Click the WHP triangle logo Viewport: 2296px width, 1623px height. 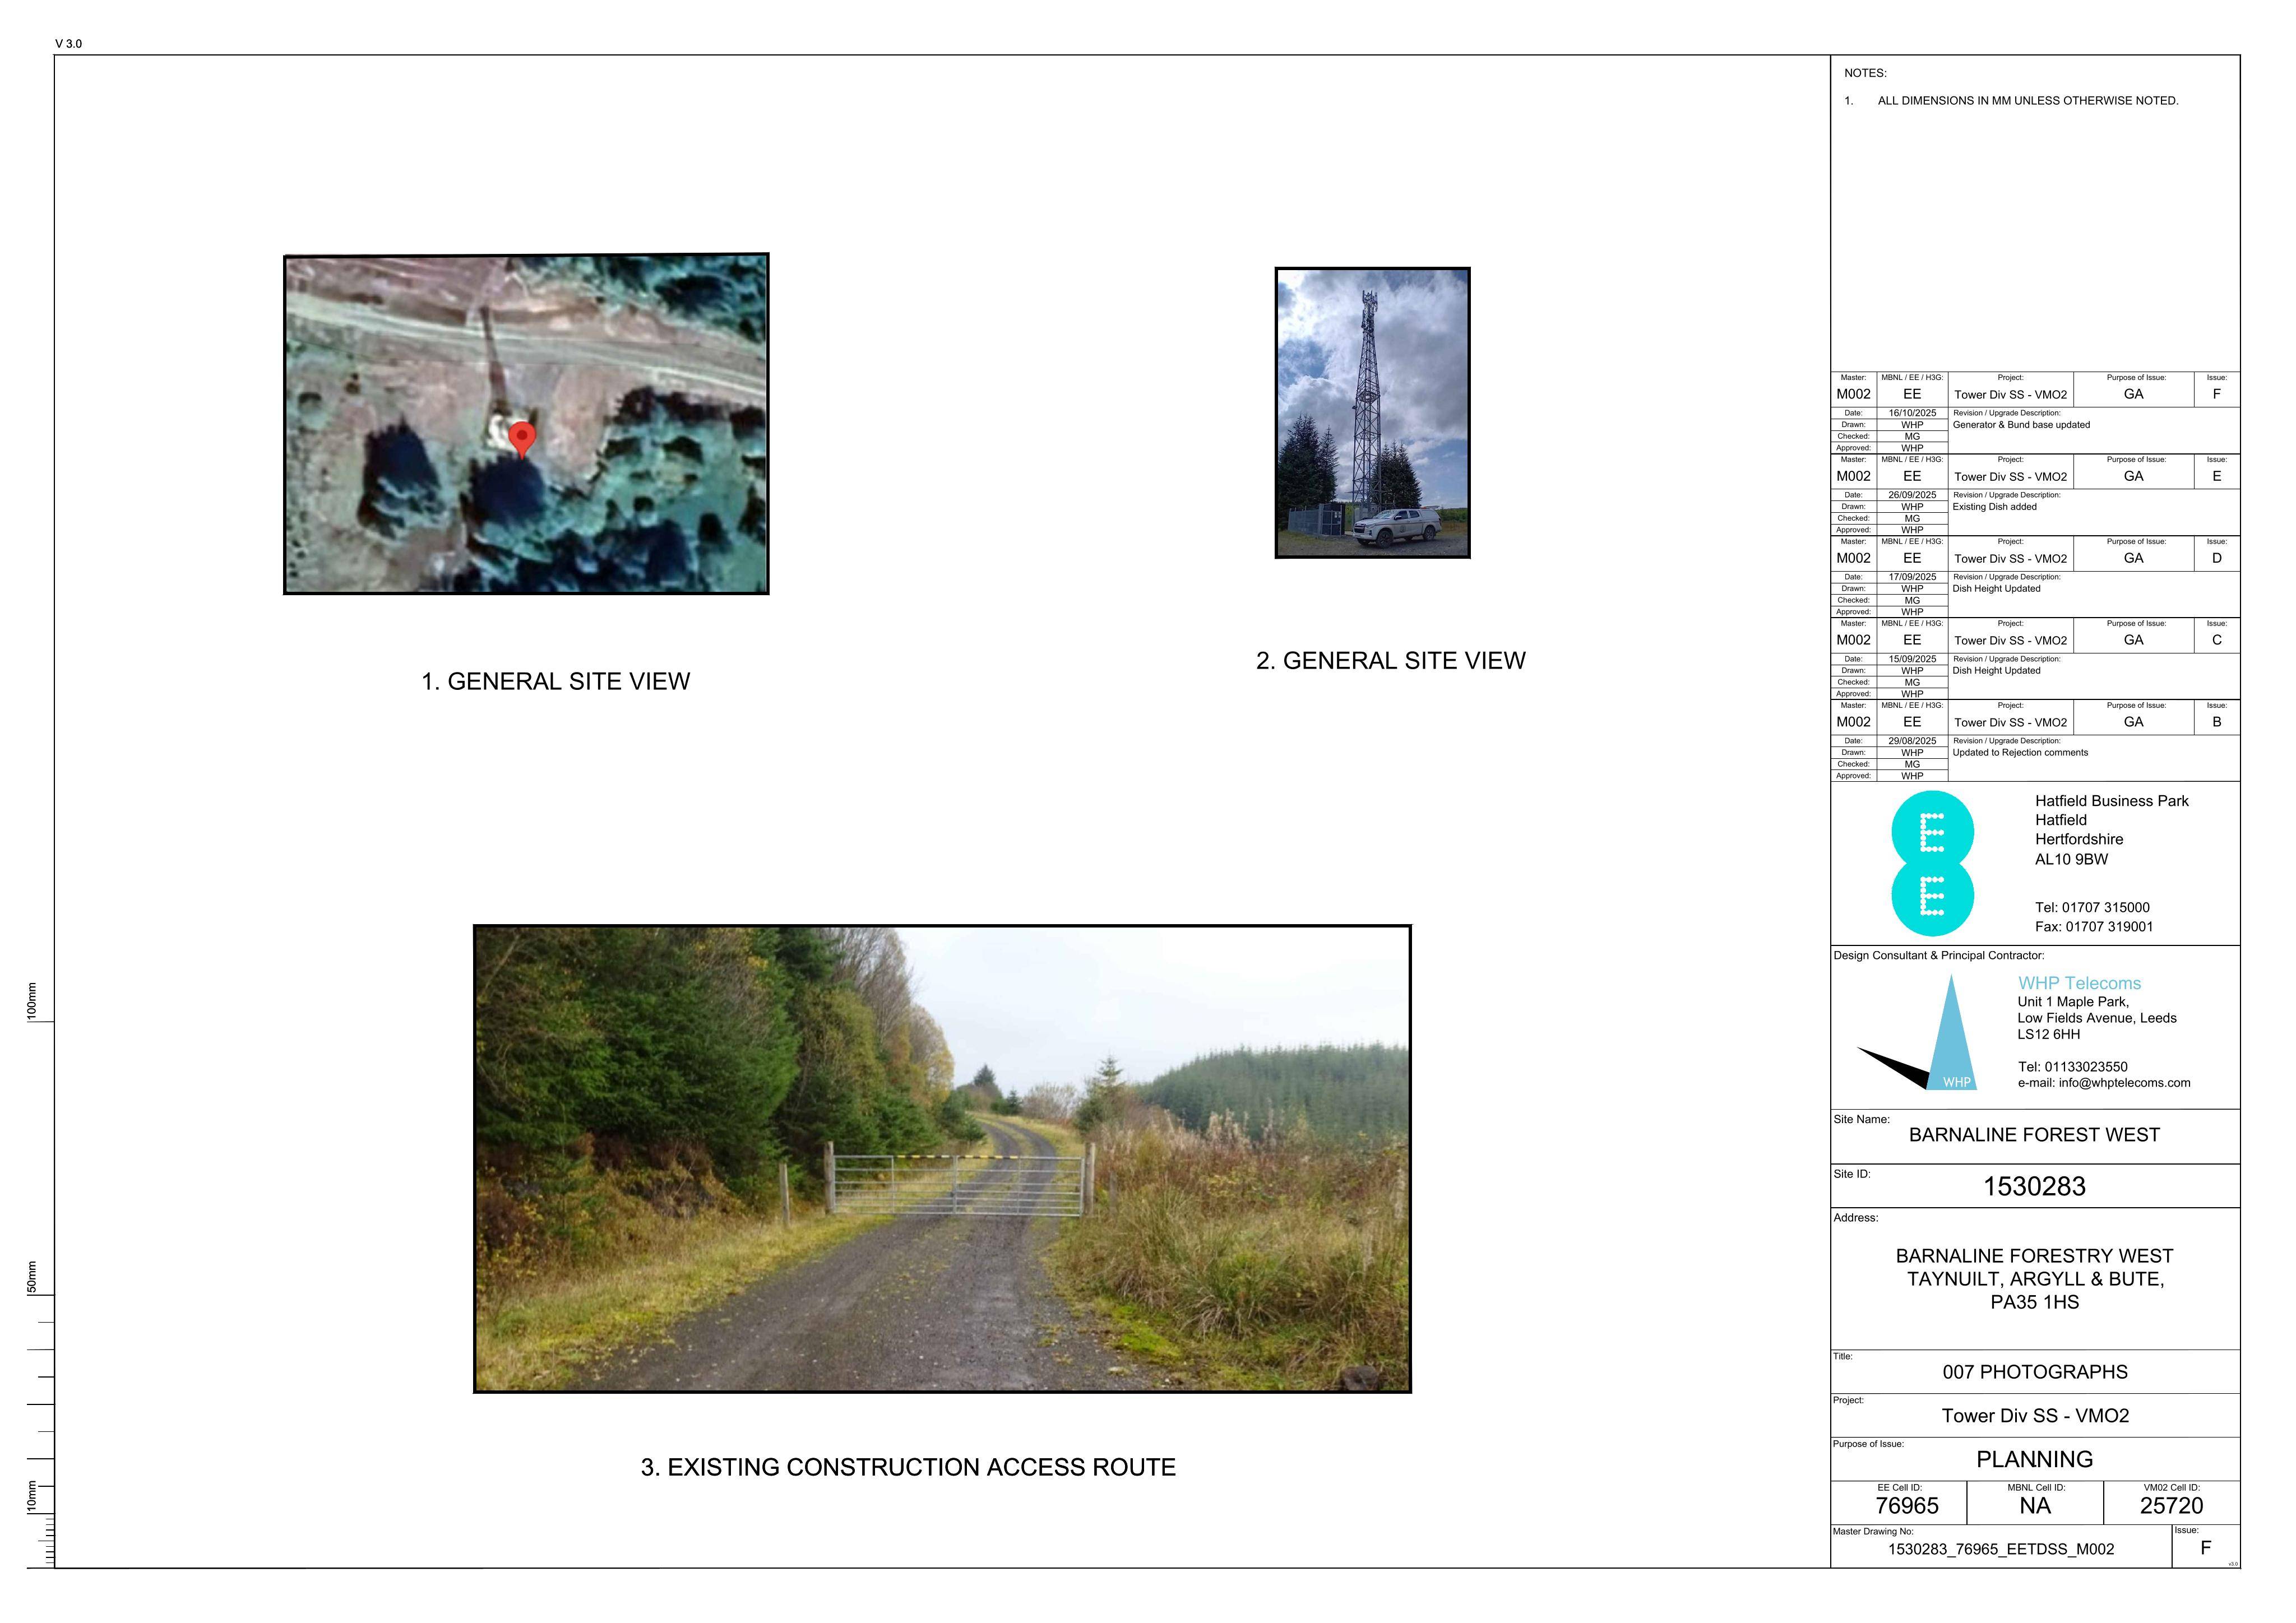[x=1917, y=1033]
